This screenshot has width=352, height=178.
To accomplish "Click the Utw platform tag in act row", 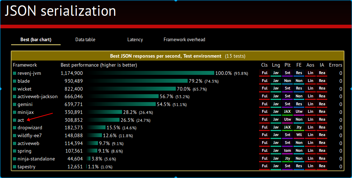I will 287,120.
